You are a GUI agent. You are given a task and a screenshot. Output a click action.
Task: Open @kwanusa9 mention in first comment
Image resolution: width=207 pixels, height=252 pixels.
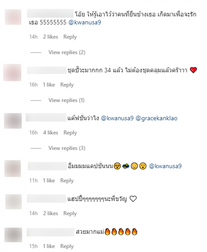point(85,22)
